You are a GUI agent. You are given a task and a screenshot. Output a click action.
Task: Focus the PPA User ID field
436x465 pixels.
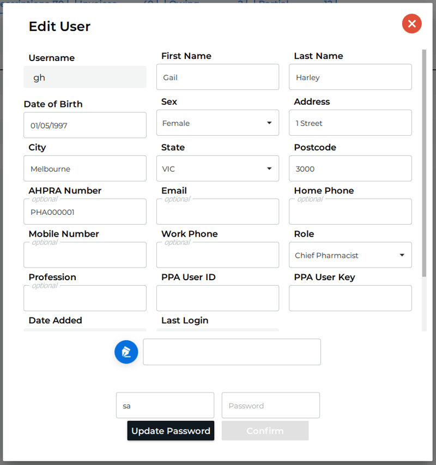[217, 298]
